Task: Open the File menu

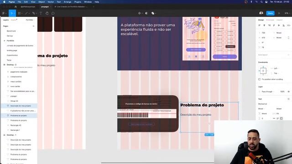Action: pyautogui.click(x=19, y=2)
